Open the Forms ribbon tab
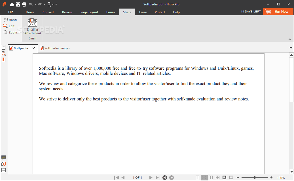The image size is (294, 181). coord(111,12)
